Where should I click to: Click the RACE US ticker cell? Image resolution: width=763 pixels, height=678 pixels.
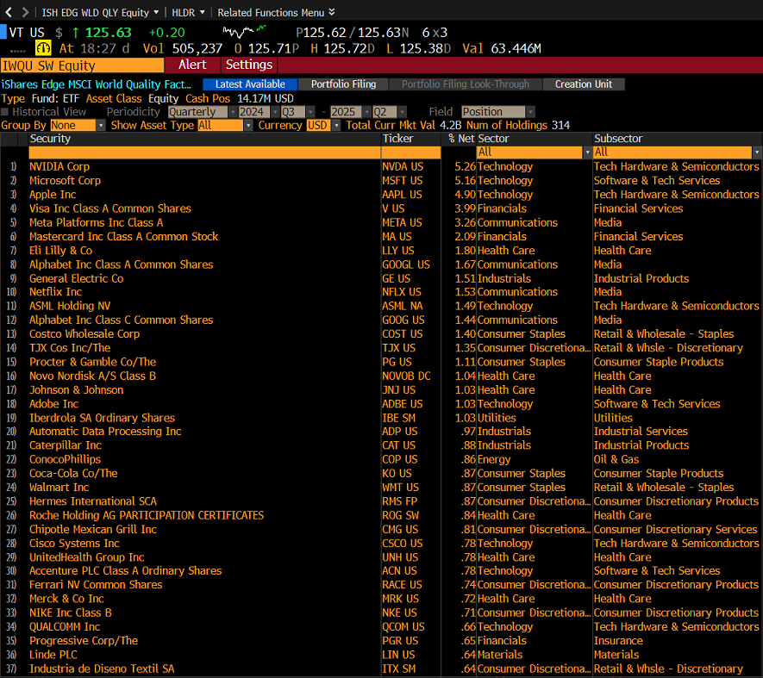(402, 585)
